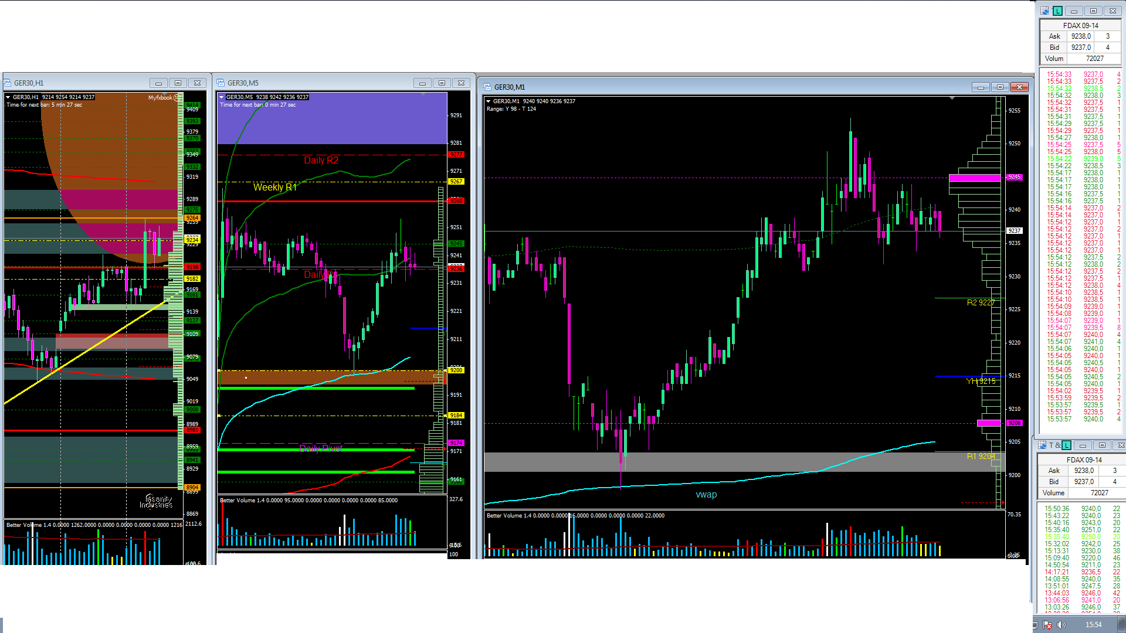The image size is (1126, 633).
Task: Click the network monitor icon in system tray
Action: [x=1035, y=625]
